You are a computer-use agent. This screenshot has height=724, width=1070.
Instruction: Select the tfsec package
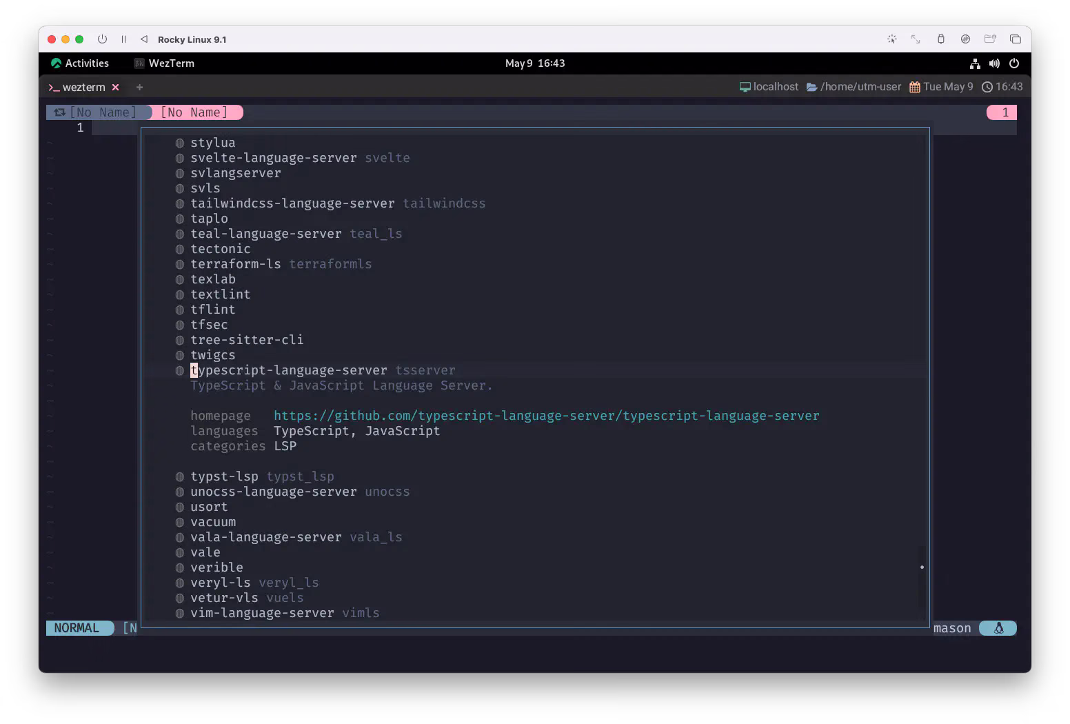point(209,325)
